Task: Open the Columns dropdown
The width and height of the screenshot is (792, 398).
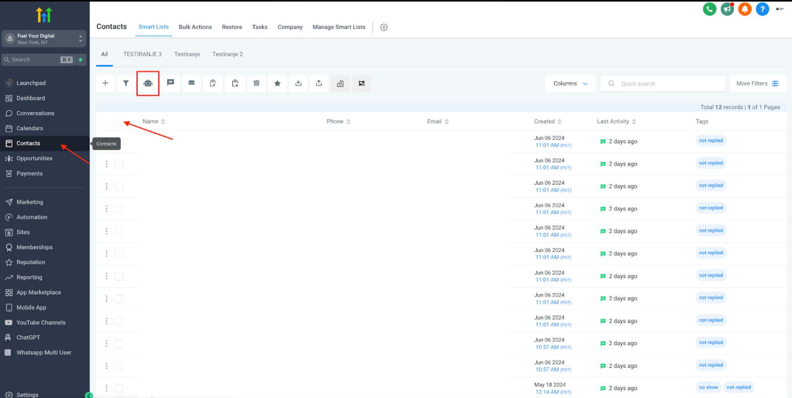Action: pos(570,83)
